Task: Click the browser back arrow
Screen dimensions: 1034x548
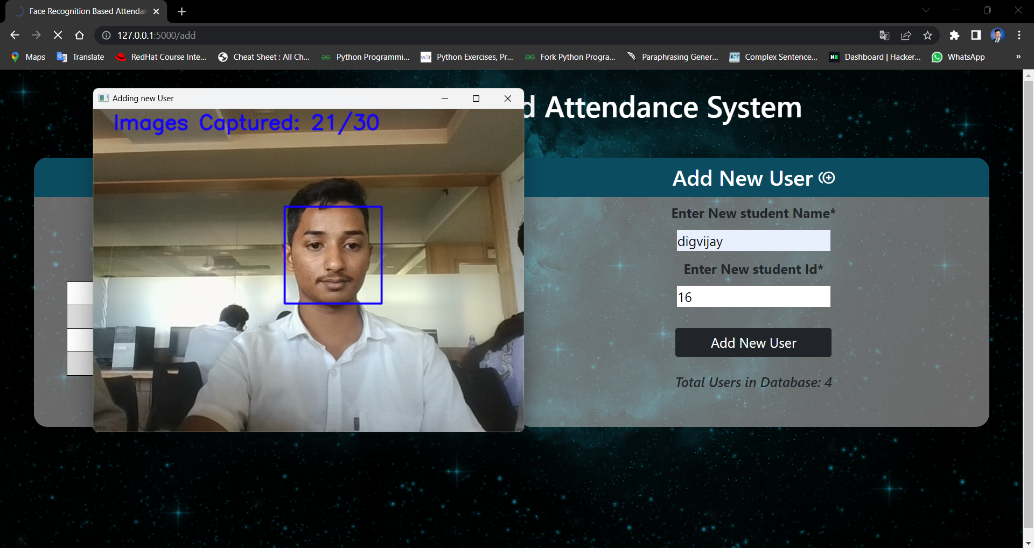Action: (15, 35)
